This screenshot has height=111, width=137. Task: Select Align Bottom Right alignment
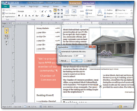tap(62, 17)
